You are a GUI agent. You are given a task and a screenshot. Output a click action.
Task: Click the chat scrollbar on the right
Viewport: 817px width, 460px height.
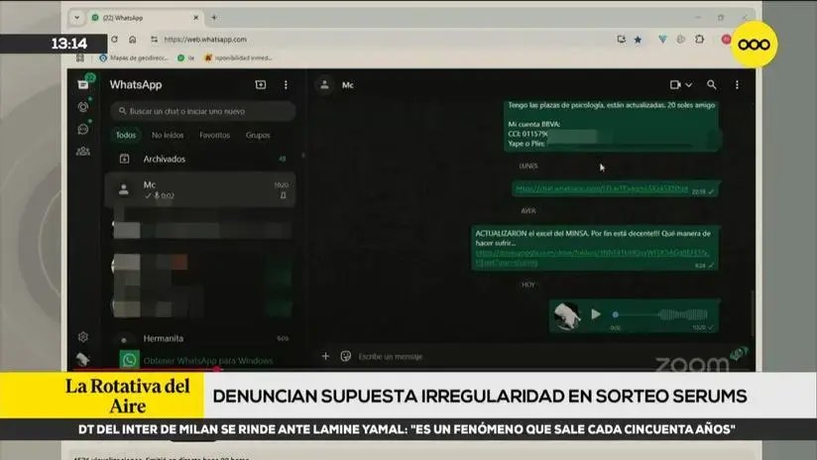click(x=752, y=312)
